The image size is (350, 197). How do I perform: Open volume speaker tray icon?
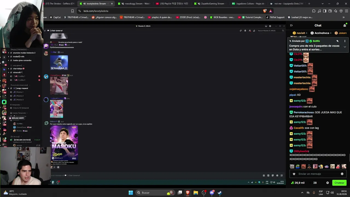click(x=332, y=193)
